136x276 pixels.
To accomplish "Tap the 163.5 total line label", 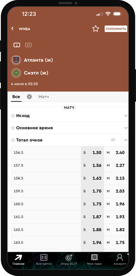I will pyautogui.click(x=18, y=243).
